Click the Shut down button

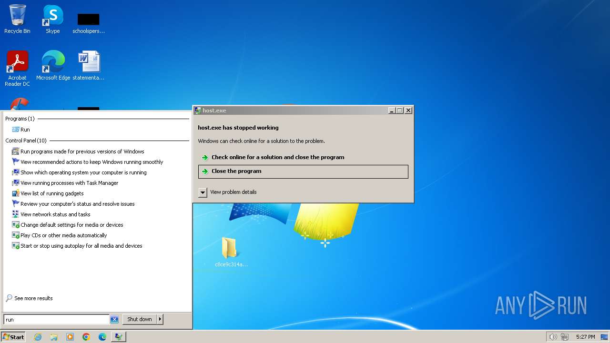[x=139, y=319]
